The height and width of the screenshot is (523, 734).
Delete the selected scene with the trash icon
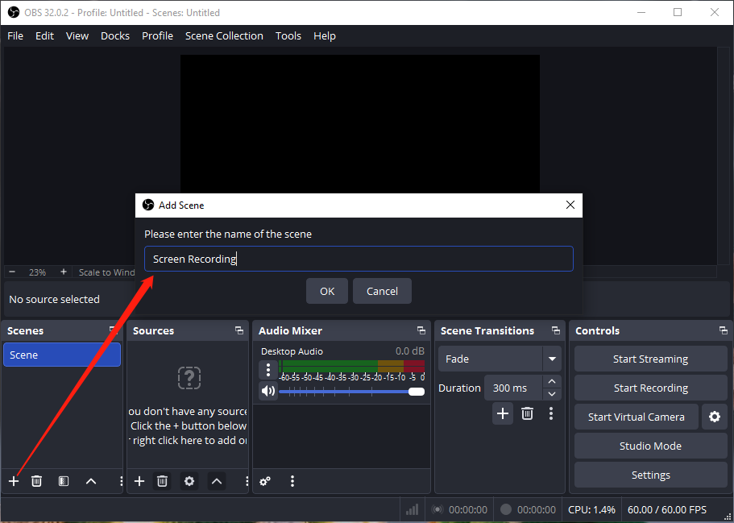coord(36,480)
